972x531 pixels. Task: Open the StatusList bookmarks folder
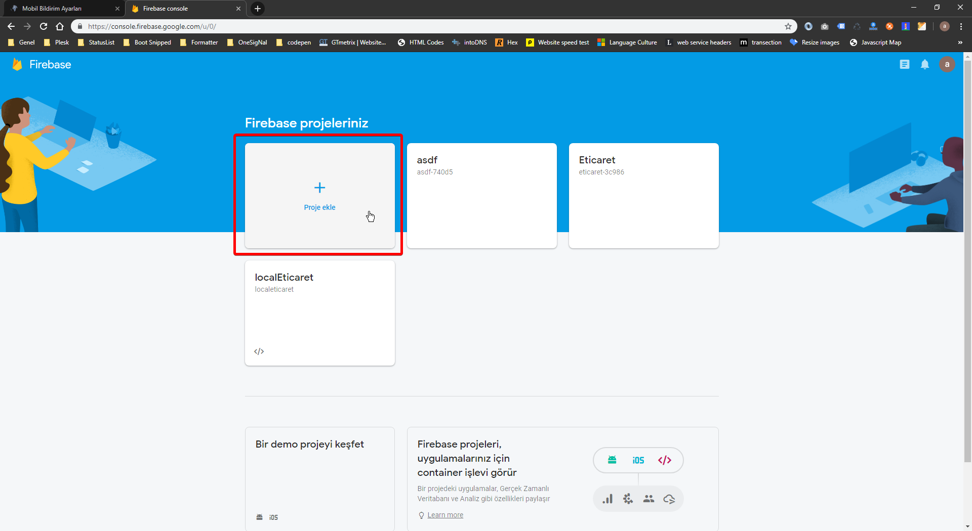96,42
